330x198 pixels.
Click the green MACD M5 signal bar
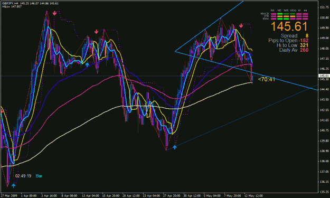(280, 14)
